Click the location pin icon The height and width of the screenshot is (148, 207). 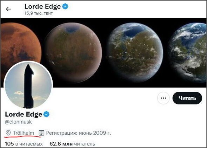(x=8, y=133)
